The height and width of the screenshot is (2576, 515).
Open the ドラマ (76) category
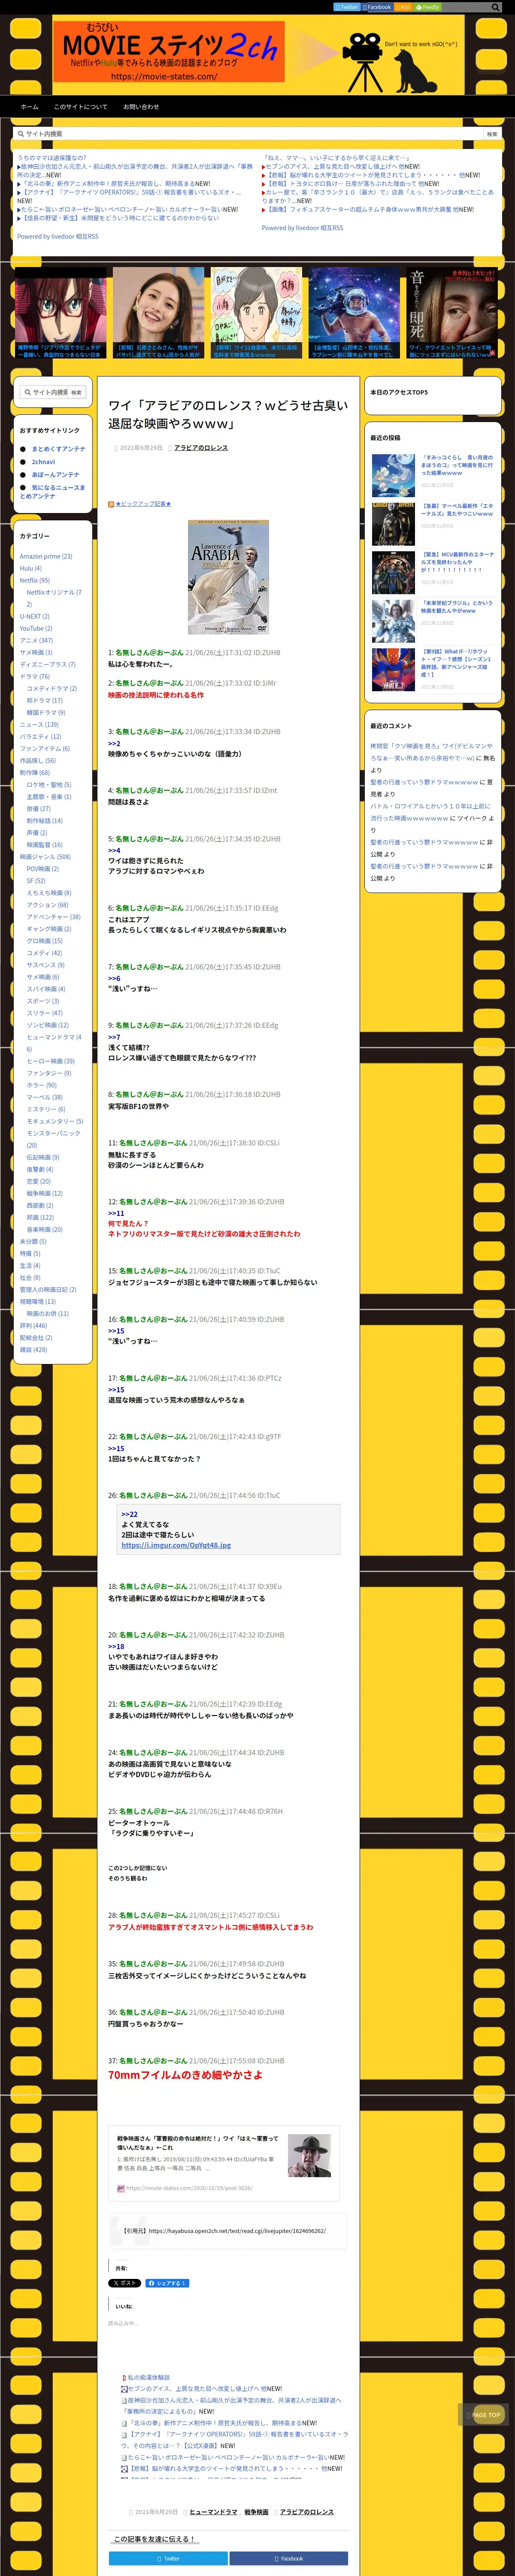point(35,676)
